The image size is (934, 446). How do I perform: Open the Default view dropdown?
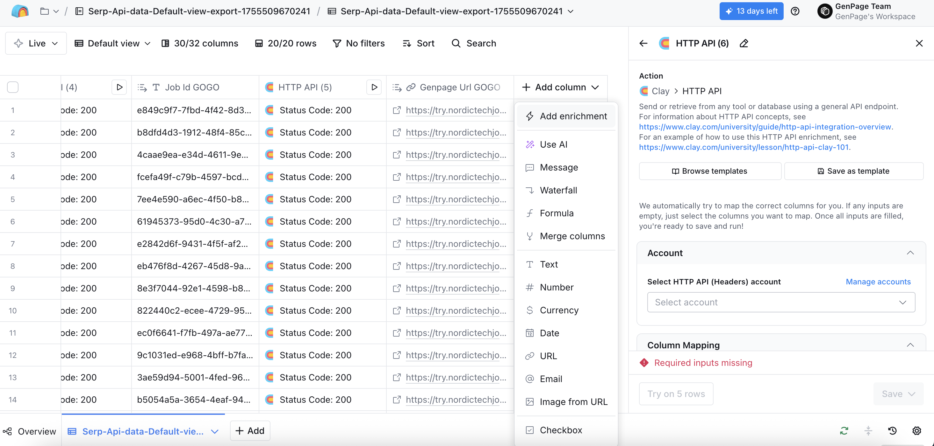tap(112, 44)
